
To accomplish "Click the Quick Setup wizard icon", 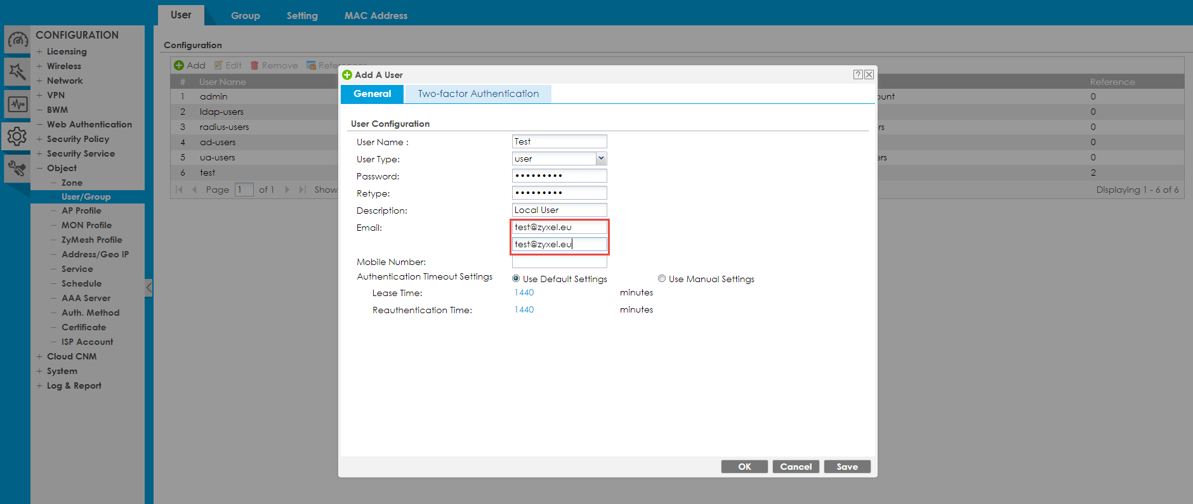I will pos(17,72).
